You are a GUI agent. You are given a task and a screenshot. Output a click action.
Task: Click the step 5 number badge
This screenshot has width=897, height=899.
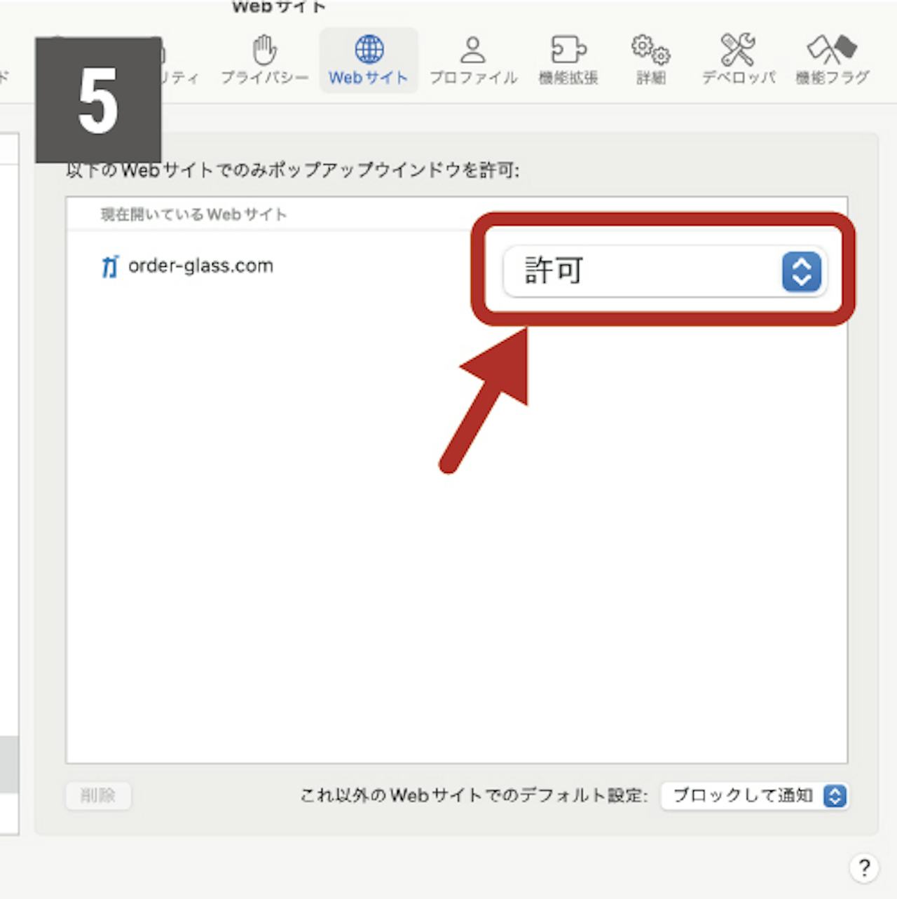click(98, 100)
